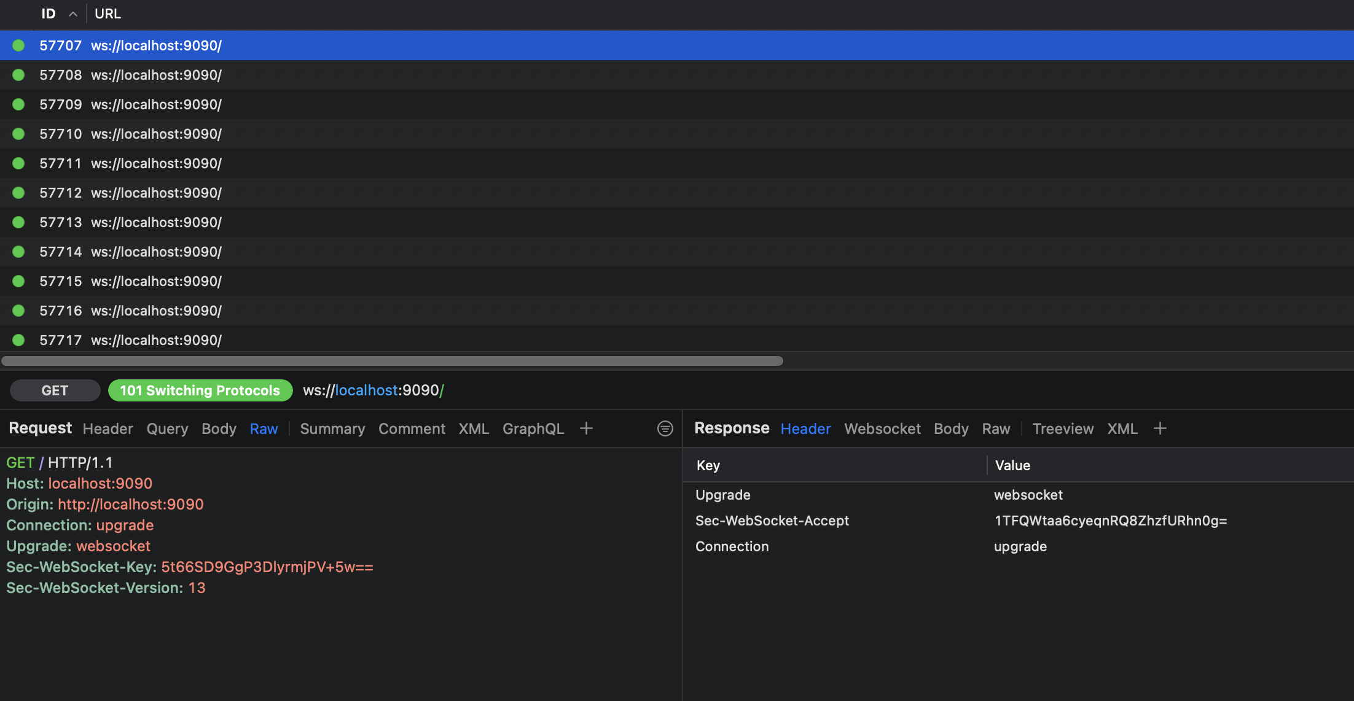Open the Treeview of the response

coord(1062,428)
